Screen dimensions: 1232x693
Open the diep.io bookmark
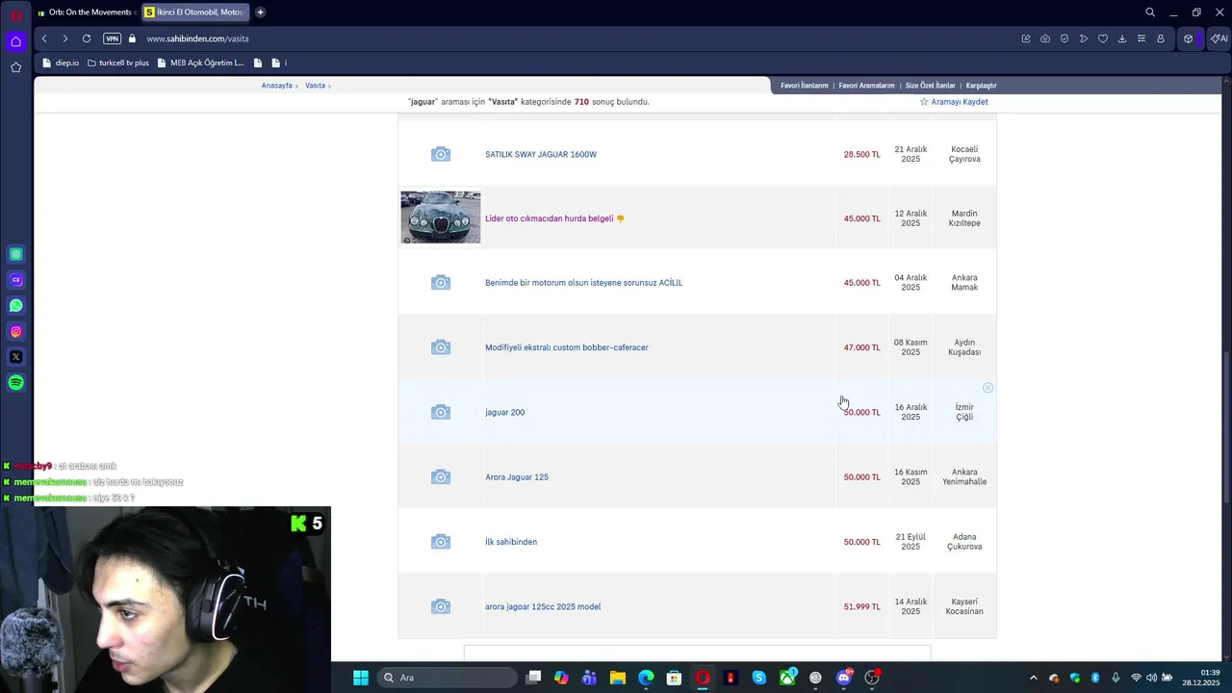pyautogui.click(x=61, y=63)
